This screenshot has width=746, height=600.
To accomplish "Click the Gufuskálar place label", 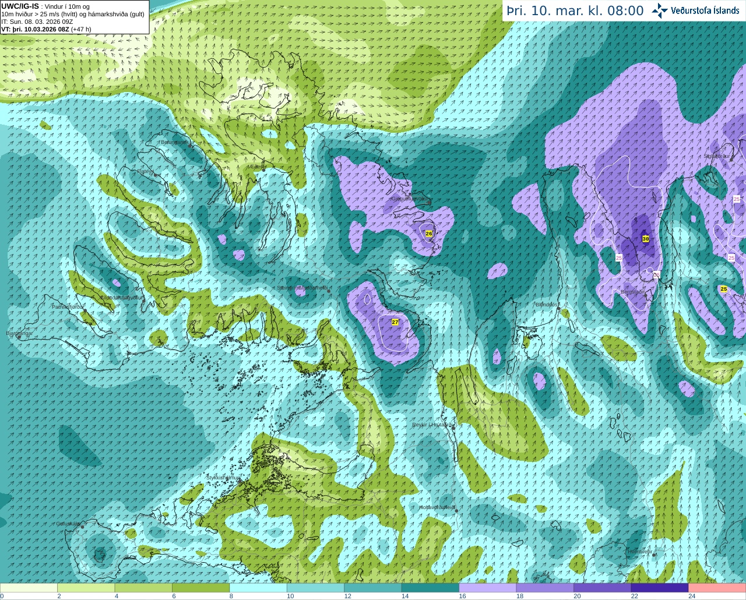I will point(68,523).
